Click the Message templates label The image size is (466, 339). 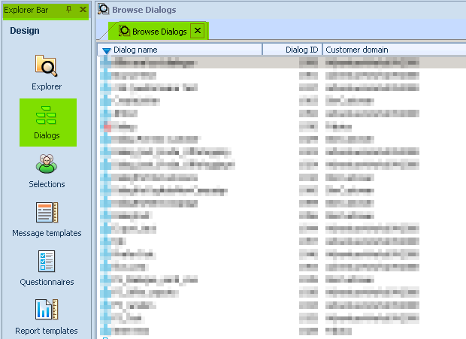pos(47,233)
